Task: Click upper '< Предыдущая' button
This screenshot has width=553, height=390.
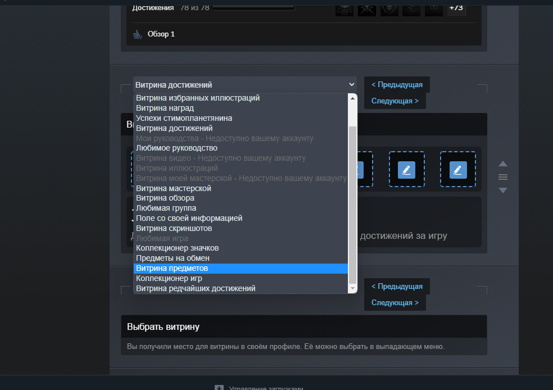Action: [397, 85]
